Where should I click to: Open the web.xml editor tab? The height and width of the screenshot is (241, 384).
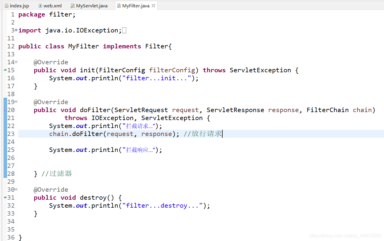pos(50,6)
